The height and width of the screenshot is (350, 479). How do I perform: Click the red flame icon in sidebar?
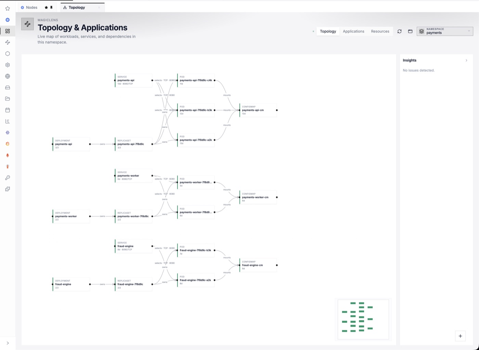pos(8,155)
